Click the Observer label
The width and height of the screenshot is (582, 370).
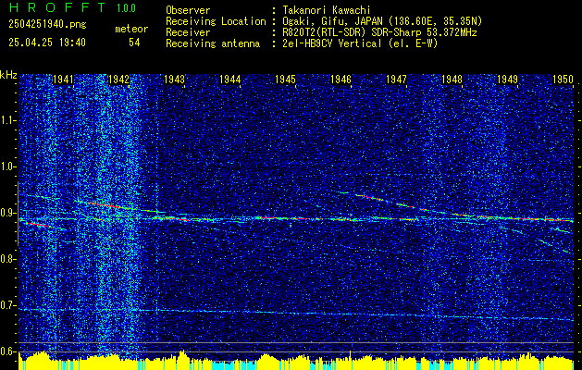tap(188, 10)
